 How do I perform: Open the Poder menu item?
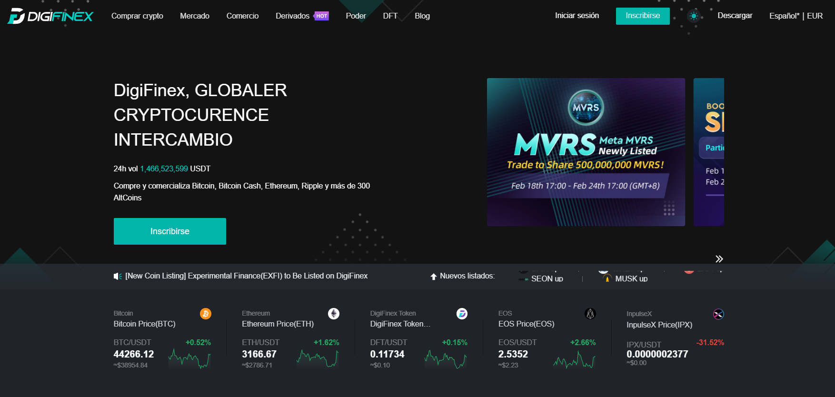tap(356, 16)
